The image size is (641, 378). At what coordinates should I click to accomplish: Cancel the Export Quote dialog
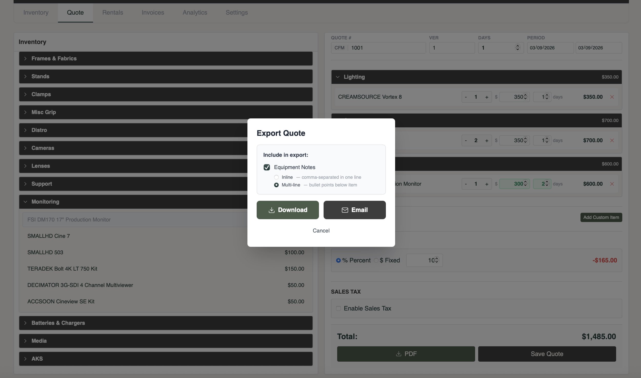tap(321, 231)
